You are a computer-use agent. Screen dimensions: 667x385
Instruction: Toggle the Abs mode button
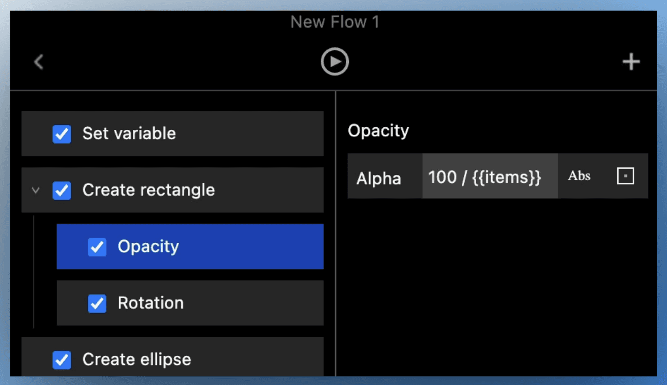[579, 176]
